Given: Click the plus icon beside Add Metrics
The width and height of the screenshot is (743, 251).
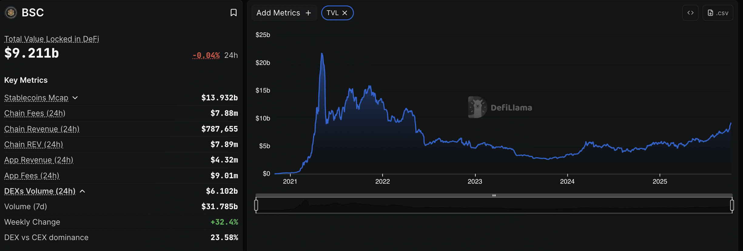Looking at the screenshot, I should coord(308,13).
